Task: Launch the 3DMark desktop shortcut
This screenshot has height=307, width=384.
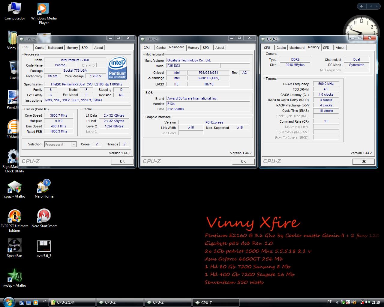Action: coord(12,130)
